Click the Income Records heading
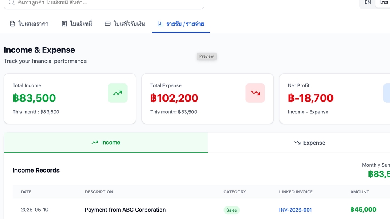This screenshot has height=219, width=390. [36, 171]
